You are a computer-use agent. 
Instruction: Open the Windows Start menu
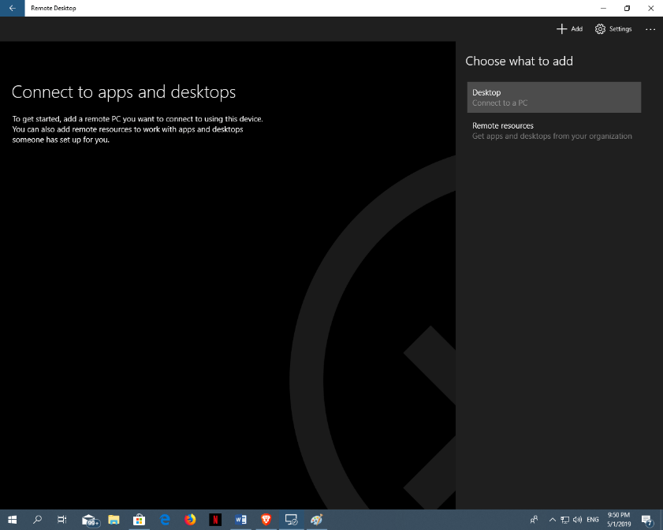tap(13, 520)
